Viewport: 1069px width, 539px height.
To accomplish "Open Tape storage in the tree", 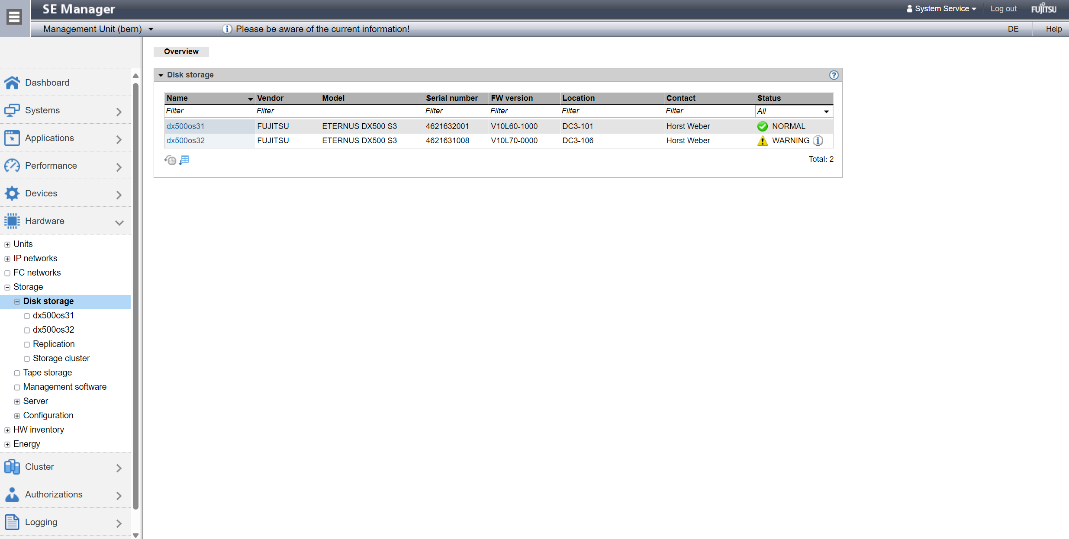I will [48, 372].
